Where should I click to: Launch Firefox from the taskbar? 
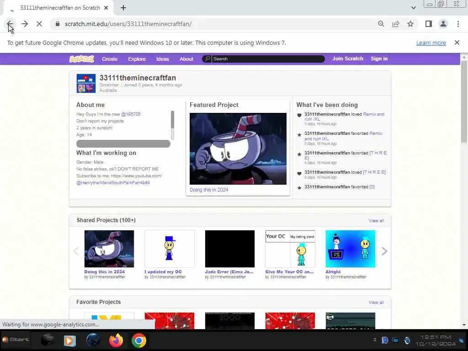(116, 340)
